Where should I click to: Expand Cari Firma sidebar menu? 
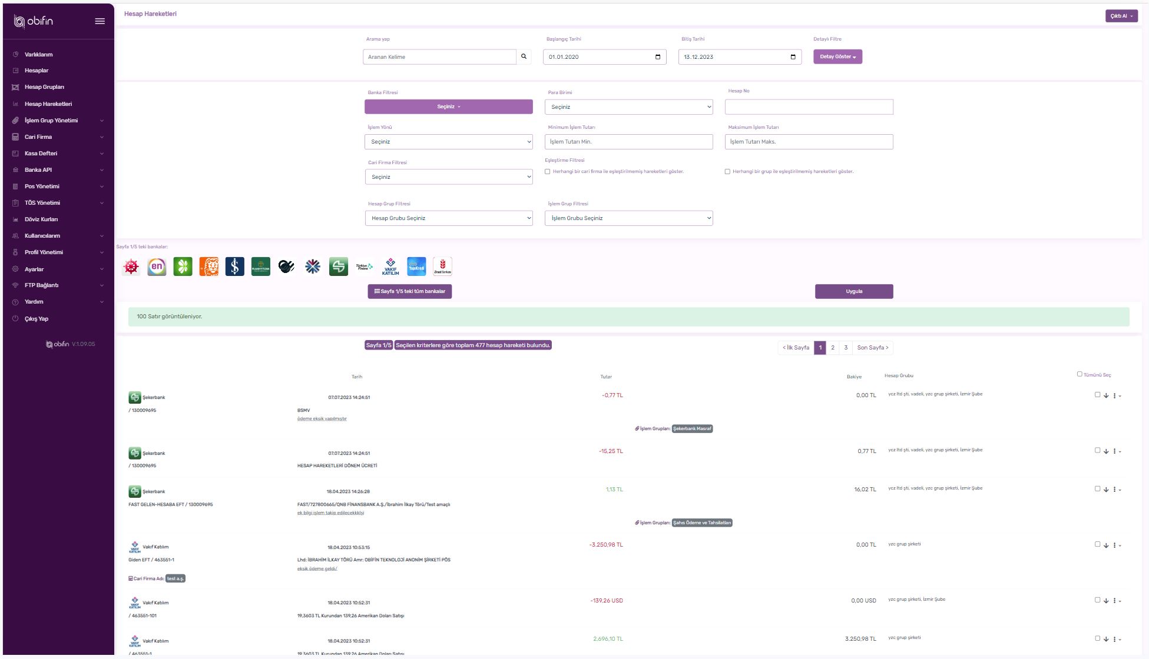pos(38,137)
